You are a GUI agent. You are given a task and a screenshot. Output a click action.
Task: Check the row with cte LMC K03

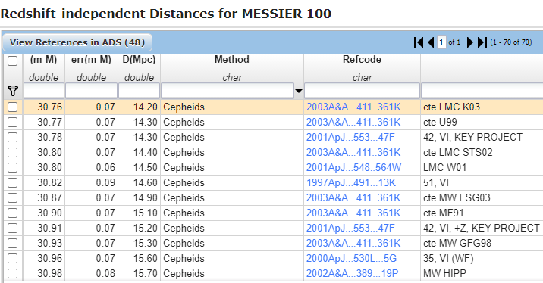12,107
